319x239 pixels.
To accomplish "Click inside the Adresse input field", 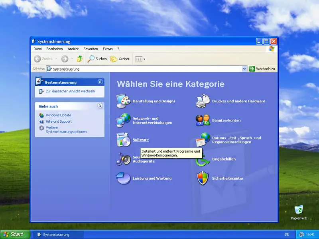I will pos(144,69).
